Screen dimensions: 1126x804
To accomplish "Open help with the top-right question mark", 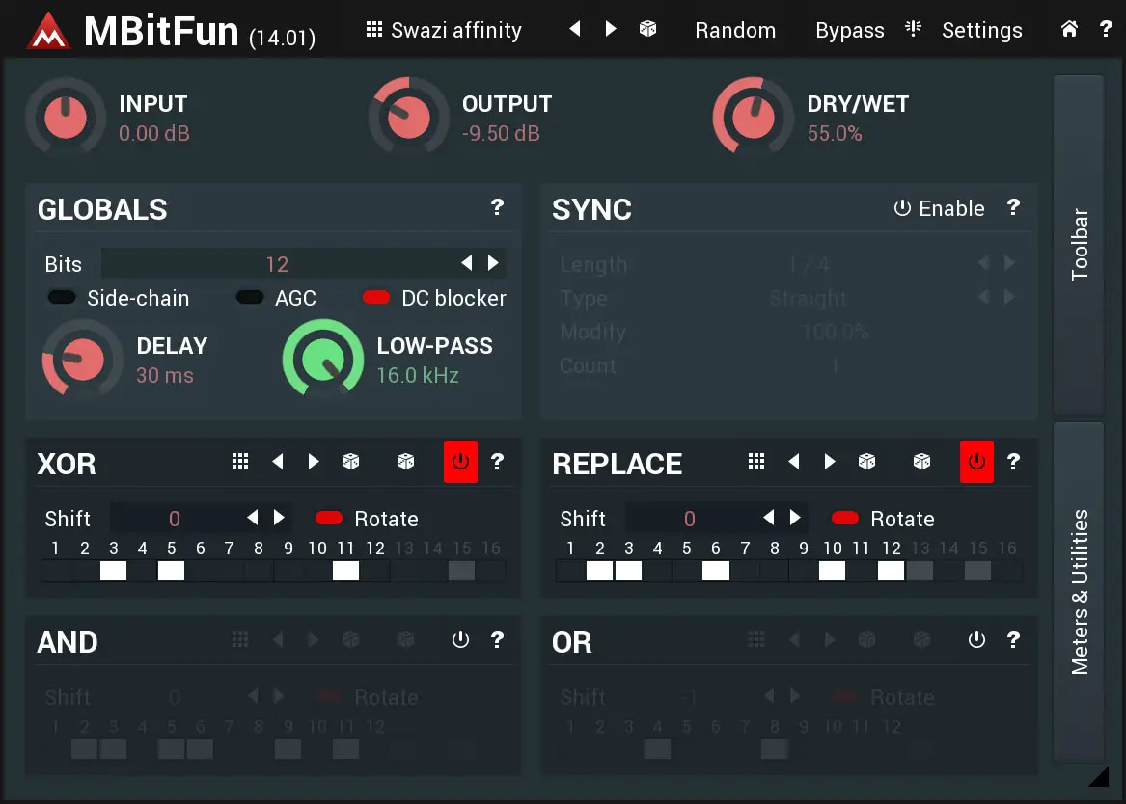I will [1106, 29].
